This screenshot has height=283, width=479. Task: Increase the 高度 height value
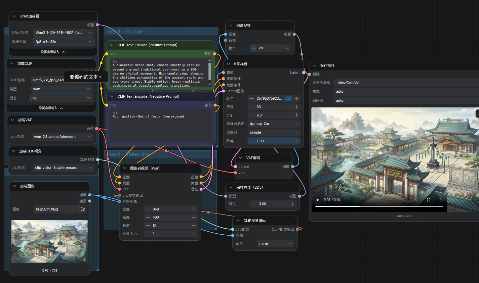194,217
